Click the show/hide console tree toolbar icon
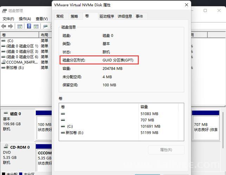The width and height of the screenshot is (226, 175). point(20,26)
